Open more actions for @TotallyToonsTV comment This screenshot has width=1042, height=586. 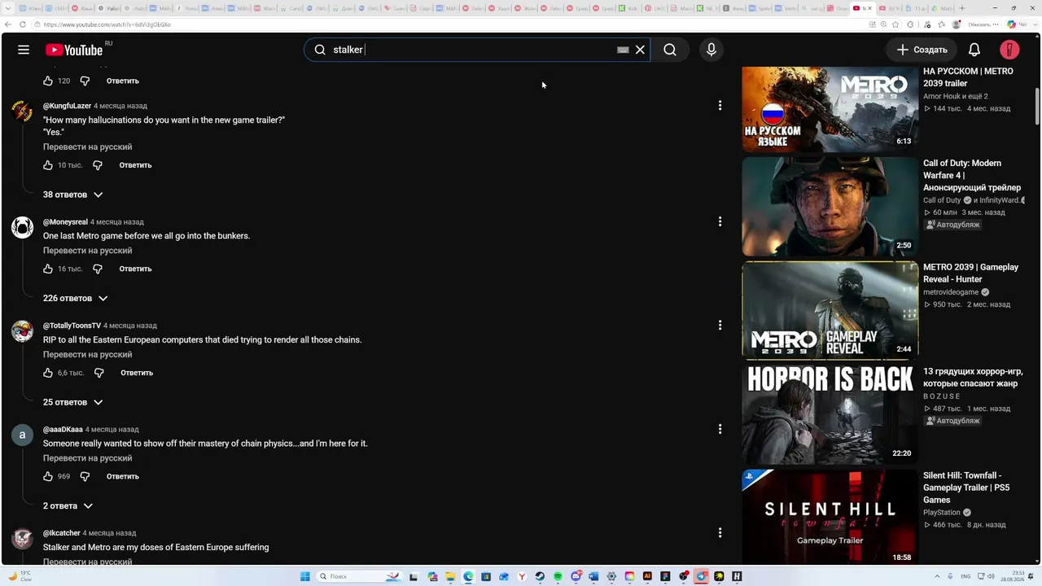tap(720, 326)
